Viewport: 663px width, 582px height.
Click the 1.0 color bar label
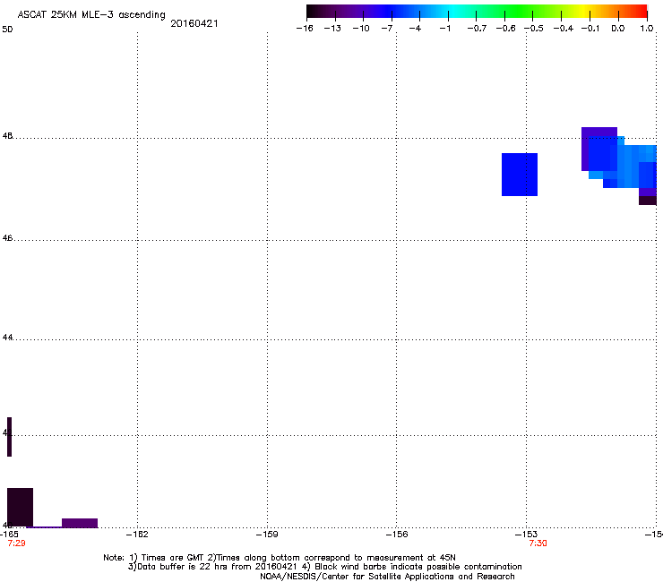coord(647,29)
